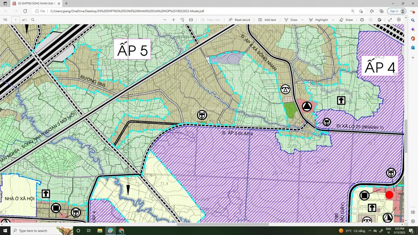The width and height of the screenshot is (418, 235).
Task: Open the table of contents panel
Action: (5, 20)
